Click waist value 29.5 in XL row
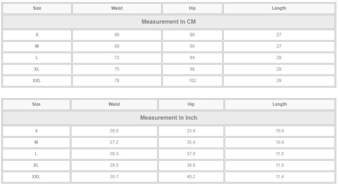This screenshot has width=339, height=186. point(114,166)
